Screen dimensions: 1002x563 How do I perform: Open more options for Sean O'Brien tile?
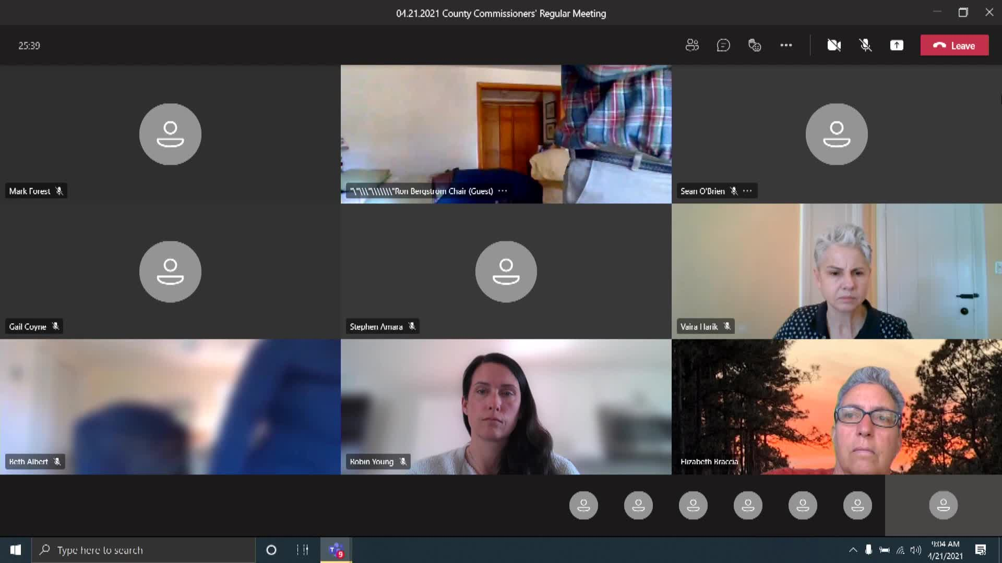click(747, 191)
